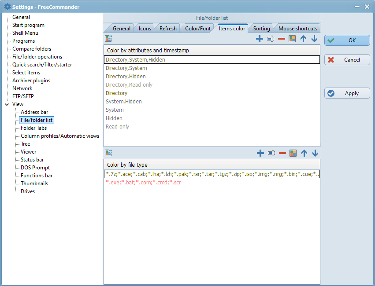The height and width of the screenshot is (286, 375).
Task: Move selected attribute rule down
Action: click(314, 39)
